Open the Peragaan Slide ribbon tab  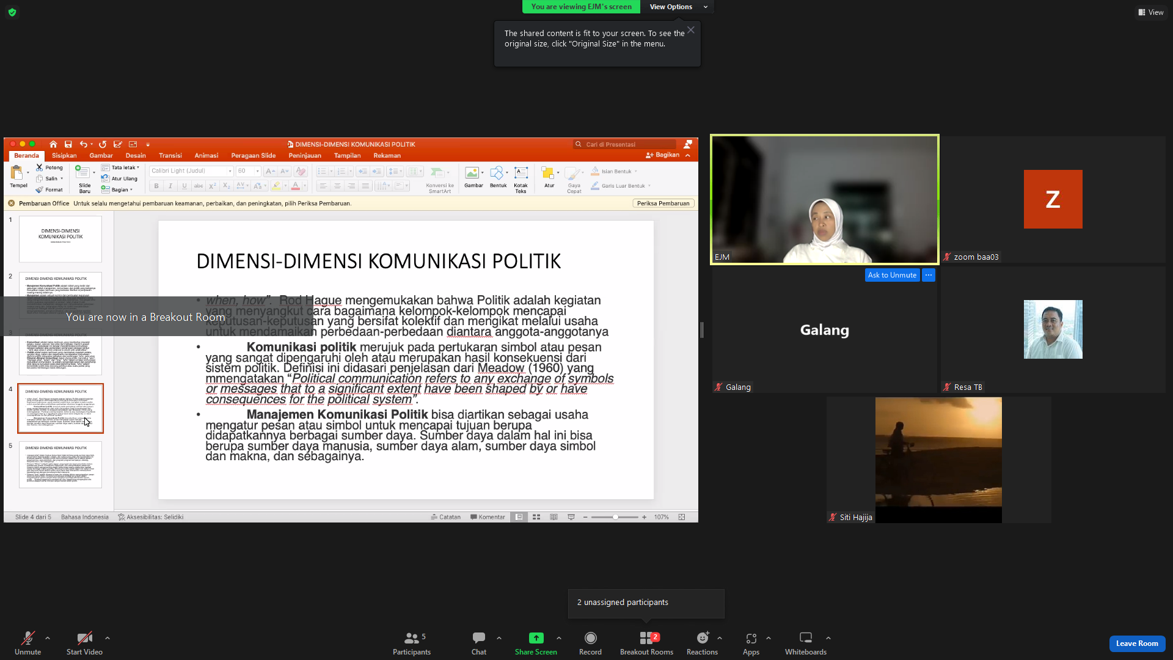pos(254,156)
